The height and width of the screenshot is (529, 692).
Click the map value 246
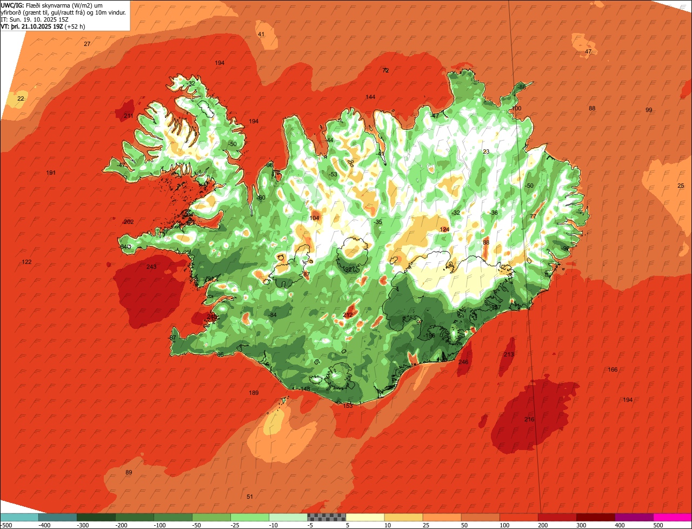(463, 362)
